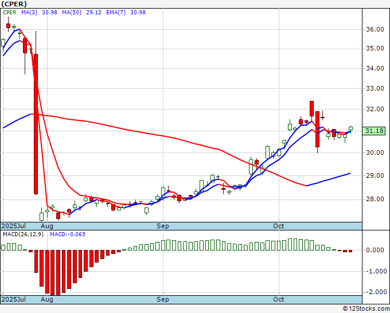This screenshot has width=390, height=313.
Task: Click the 32.00 price axis label
Action: 375,109
